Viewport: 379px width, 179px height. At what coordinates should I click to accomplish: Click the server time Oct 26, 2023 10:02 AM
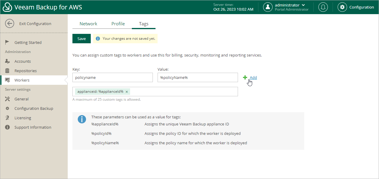pos(233,9)
